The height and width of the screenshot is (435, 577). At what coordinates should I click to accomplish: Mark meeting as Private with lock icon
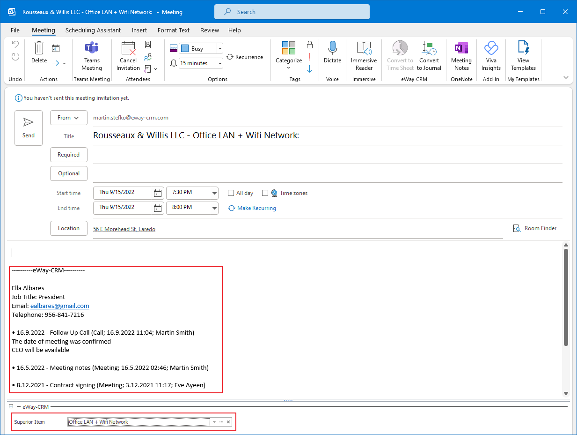click(x=309, y=45)
